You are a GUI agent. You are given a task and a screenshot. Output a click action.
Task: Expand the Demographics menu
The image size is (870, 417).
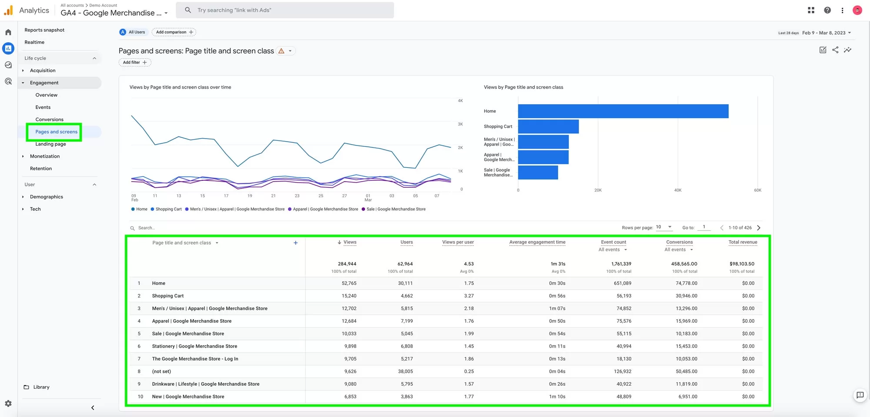pyautogui.click(x=23, y=197)
